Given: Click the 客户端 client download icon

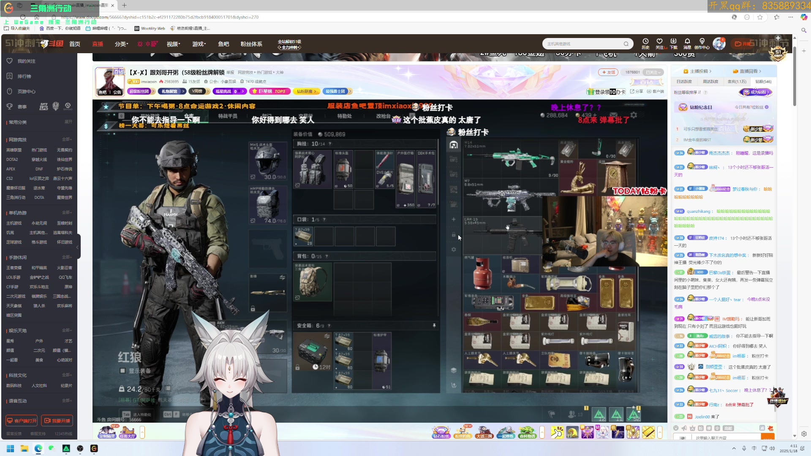Looking at the screenshot, I should click(656, 92).
